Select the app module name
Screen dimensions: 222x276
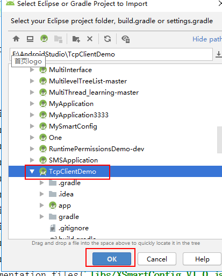click(65, 206)
